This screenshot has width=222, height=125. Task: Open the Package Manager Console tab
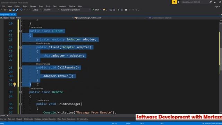45,119
